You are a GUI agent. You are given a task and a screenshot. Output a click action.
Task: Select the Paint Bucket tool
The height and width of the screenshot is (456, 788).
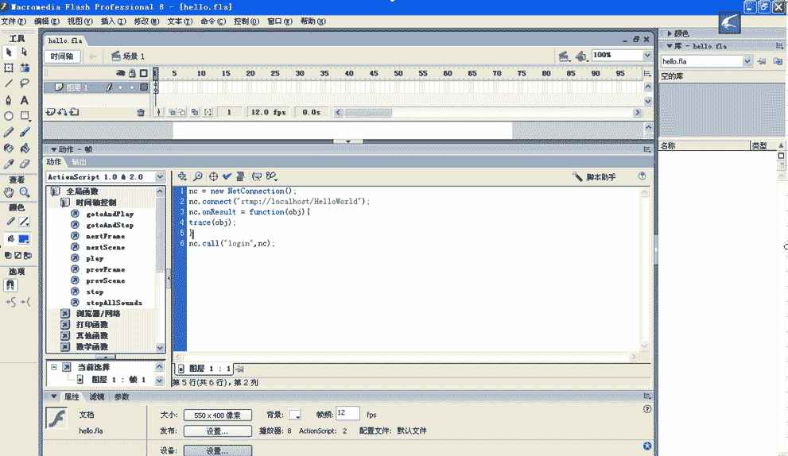24,148
